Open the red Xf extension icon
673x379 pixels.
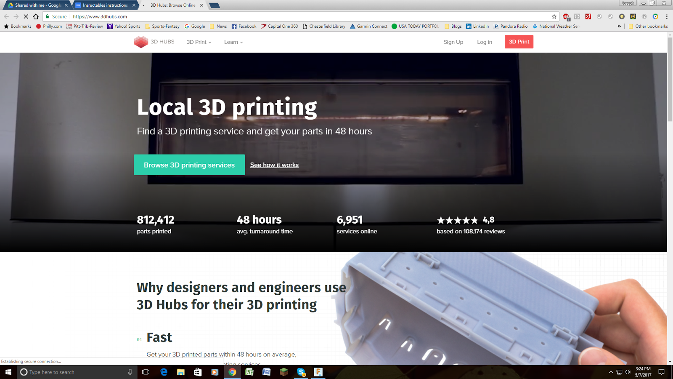[588, 16]
